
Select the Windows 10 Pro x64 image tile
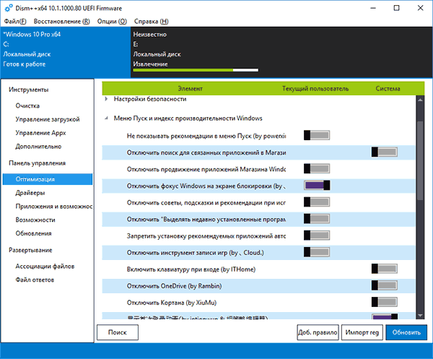tap(66, 53)
